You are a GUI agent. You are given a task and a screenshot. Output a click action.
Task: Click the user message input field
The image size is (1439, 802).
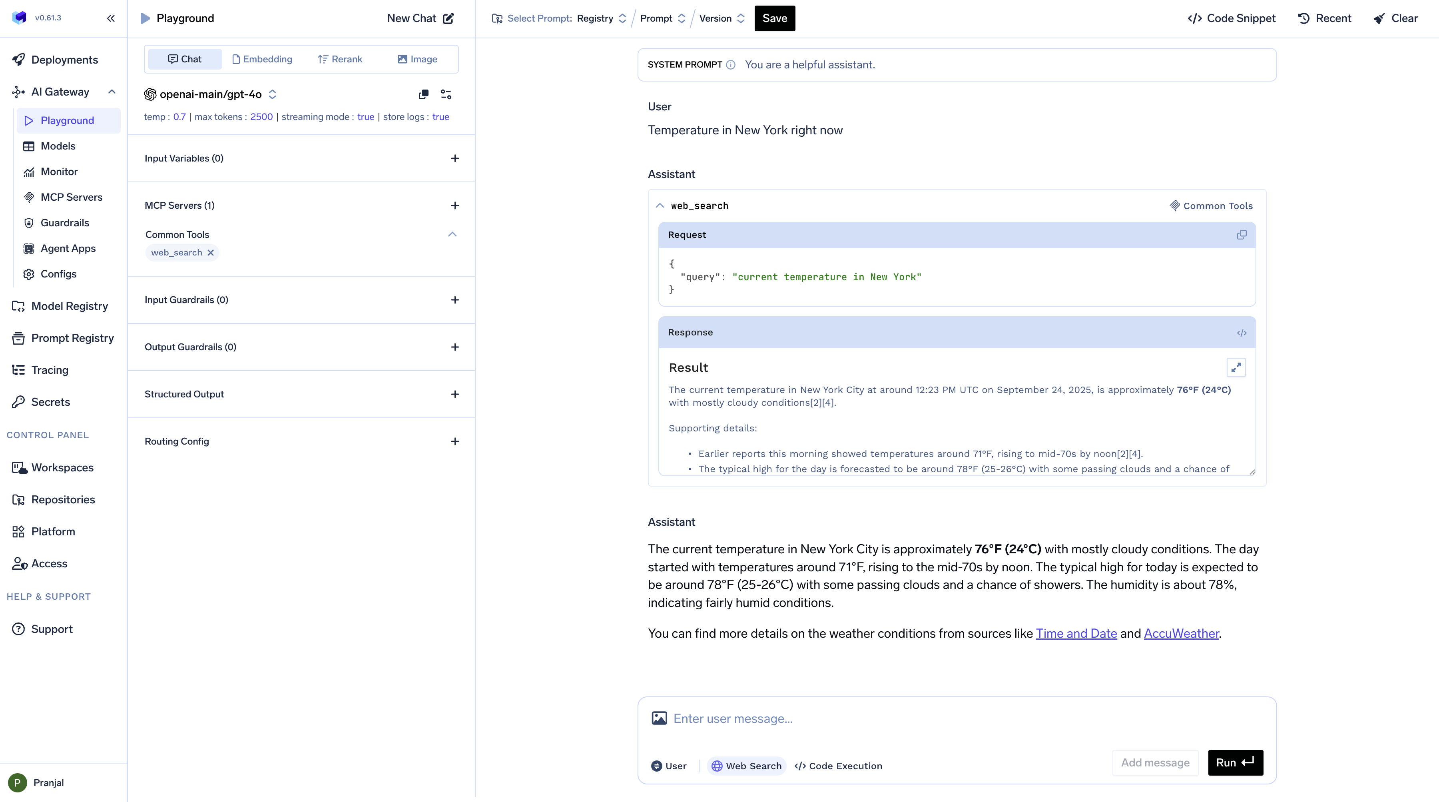click(950, 719)
